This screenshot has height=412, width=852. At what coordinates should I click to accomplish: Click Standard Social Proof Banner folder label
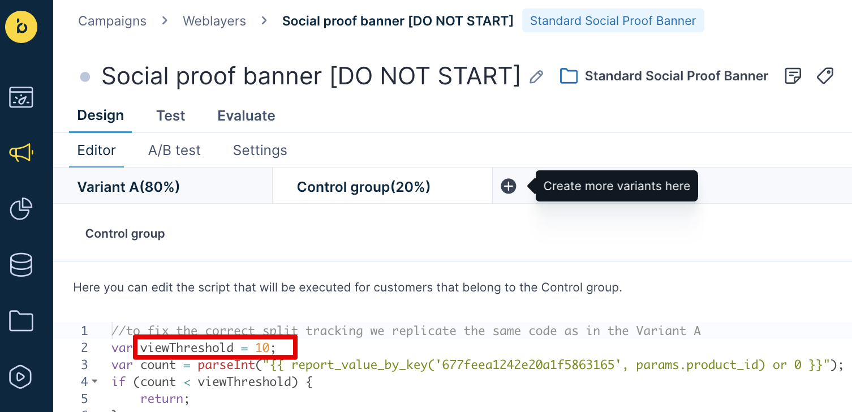pos(677,76)
